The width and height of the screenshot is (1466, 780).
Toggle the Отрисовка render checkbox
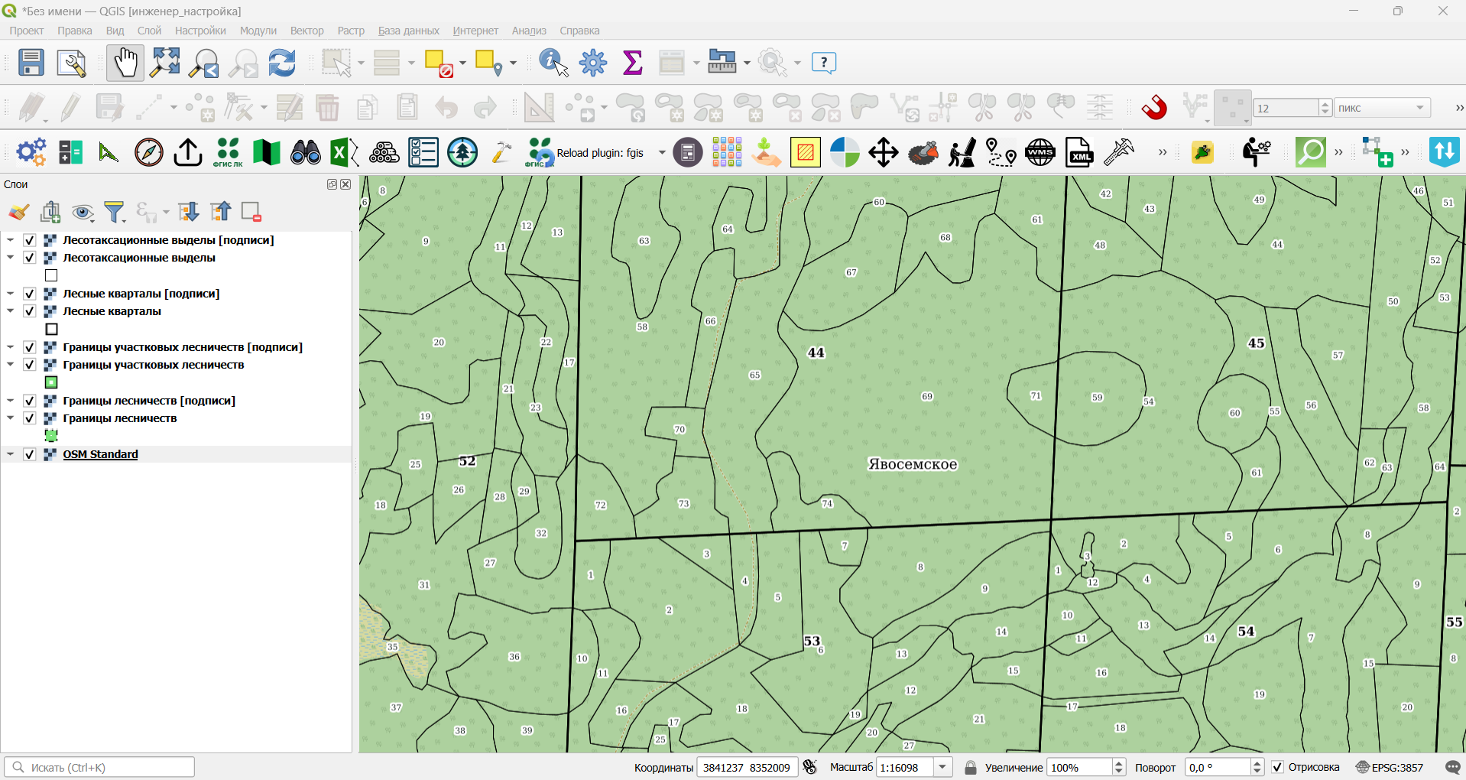click(x=1277, y=767)
